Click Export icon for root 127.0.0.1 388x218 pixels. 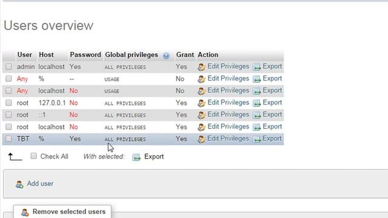coord(256,103)
